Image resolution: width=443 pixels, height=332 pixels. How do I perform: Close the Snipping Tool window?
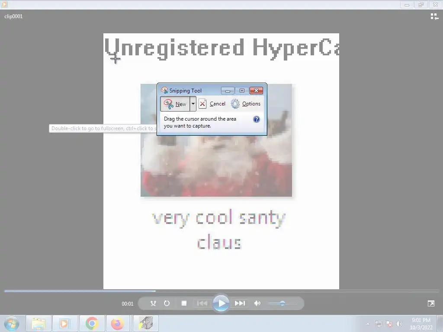(x=256, y=91)
